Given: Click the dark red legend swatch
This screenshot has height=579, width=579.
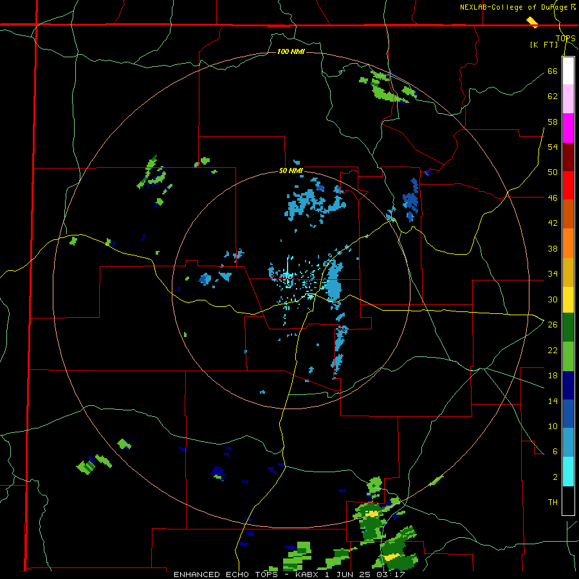Looking at the screenshot, I should tap(568, 157).
